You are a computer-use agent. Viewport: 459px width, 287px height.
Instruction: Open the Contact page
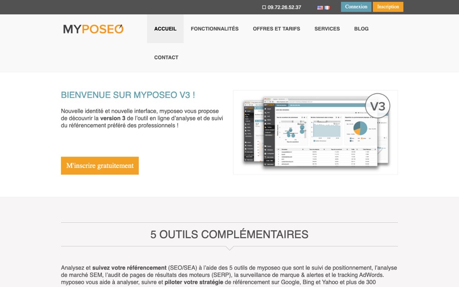coord(166,57)
